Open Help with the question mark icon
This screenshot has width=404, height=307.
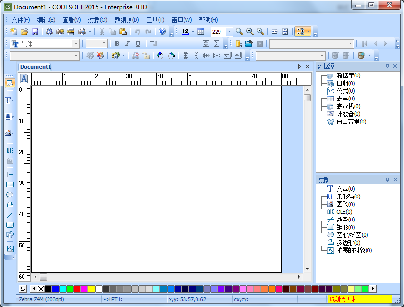click(162, 31)
